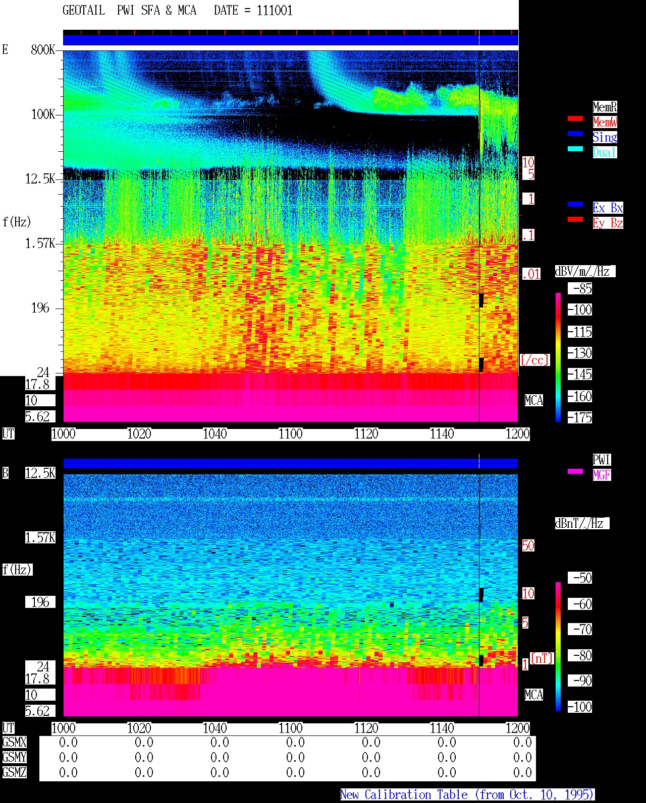Click the red MemW legend swatch

pyautogui.click(x=575, y=119)
